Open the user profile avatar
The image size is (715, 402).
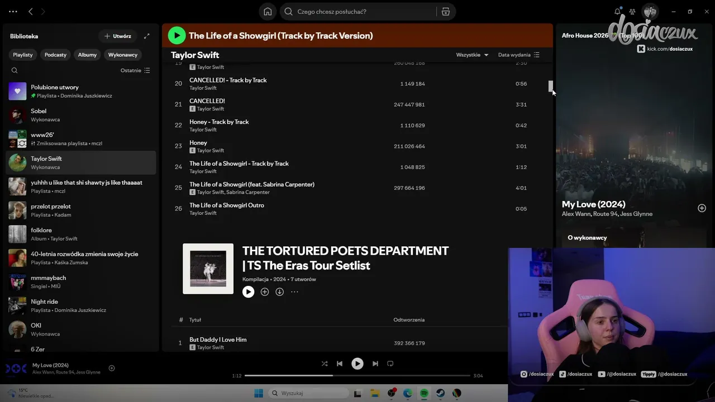650,11
